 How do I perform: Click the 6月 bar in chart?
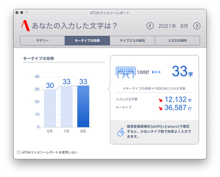(50, 108)
